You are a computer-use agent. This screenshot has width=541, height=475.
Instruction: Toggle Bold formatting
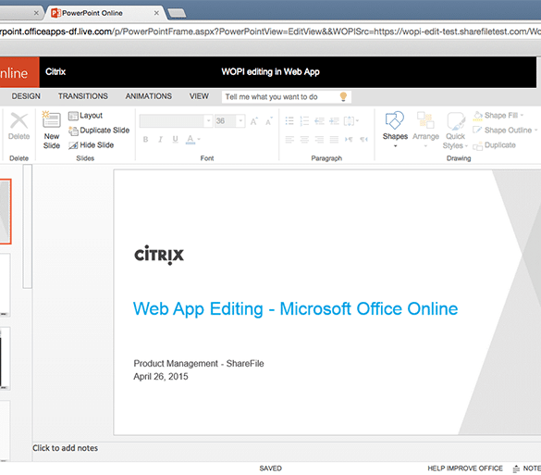[x=145, y=139]
